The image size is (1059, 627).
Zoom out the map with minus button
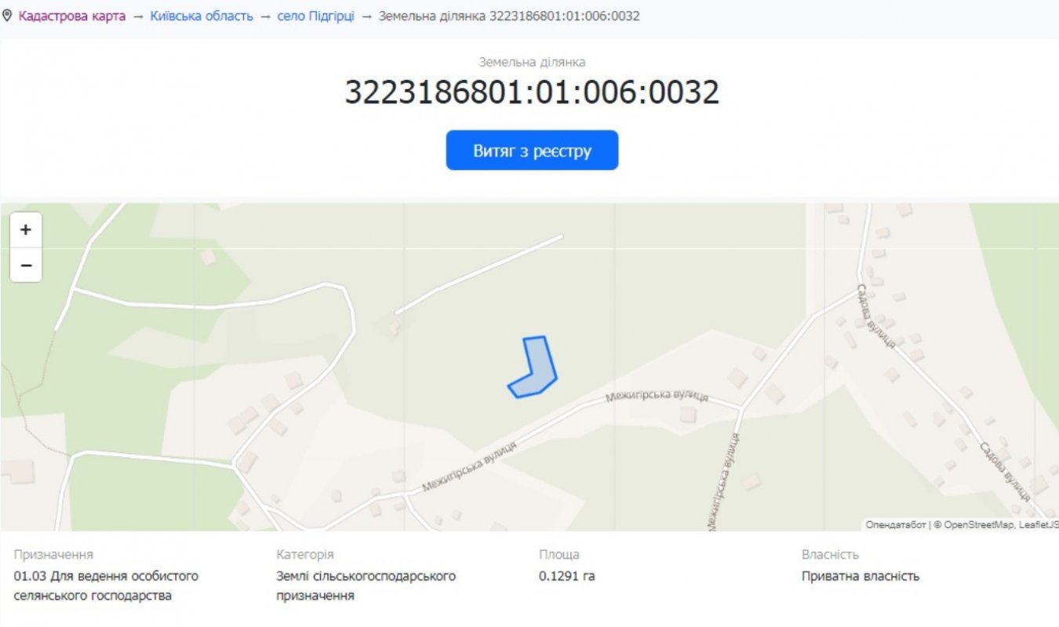tap(26, 266)
